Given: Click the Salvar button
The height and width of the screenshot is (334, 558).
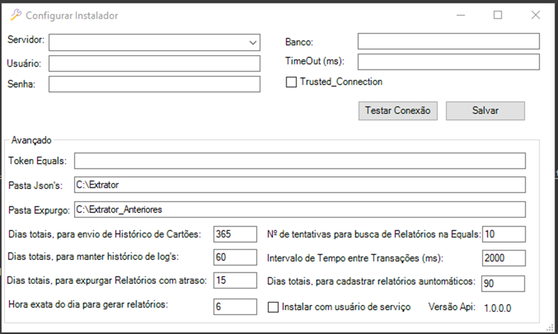Looking at the screenshot, I should pyautogui.click(x=485, y=111).
